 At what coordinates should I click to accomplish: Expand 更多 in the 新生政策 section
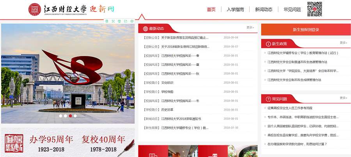(x=343, y=43)
